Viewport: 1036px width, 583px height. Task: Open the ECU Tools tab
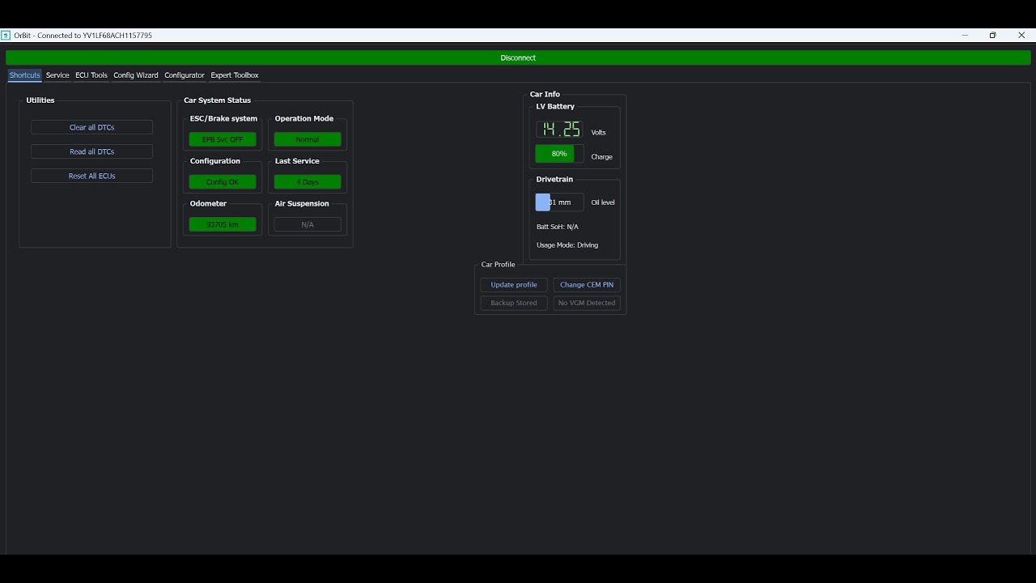coord(91,75)
